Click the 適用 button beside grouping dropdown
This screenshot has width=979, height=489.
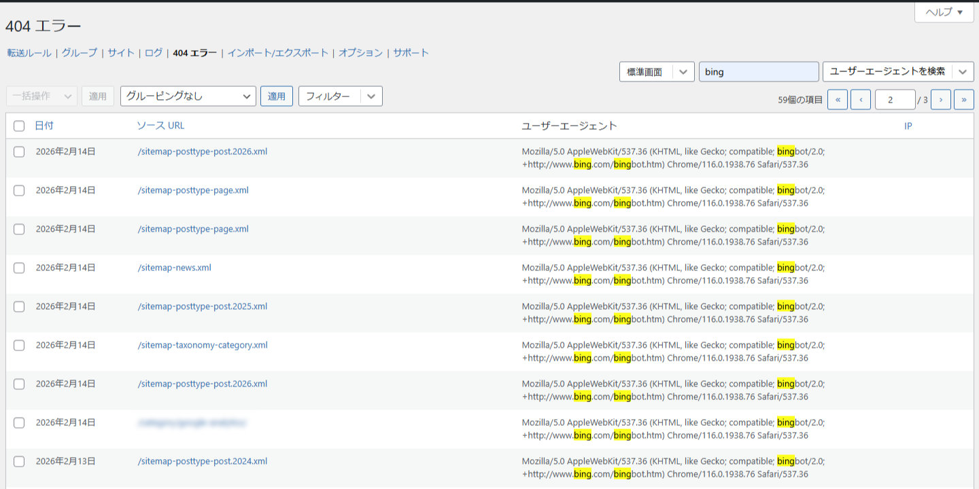tap(277, 96)
